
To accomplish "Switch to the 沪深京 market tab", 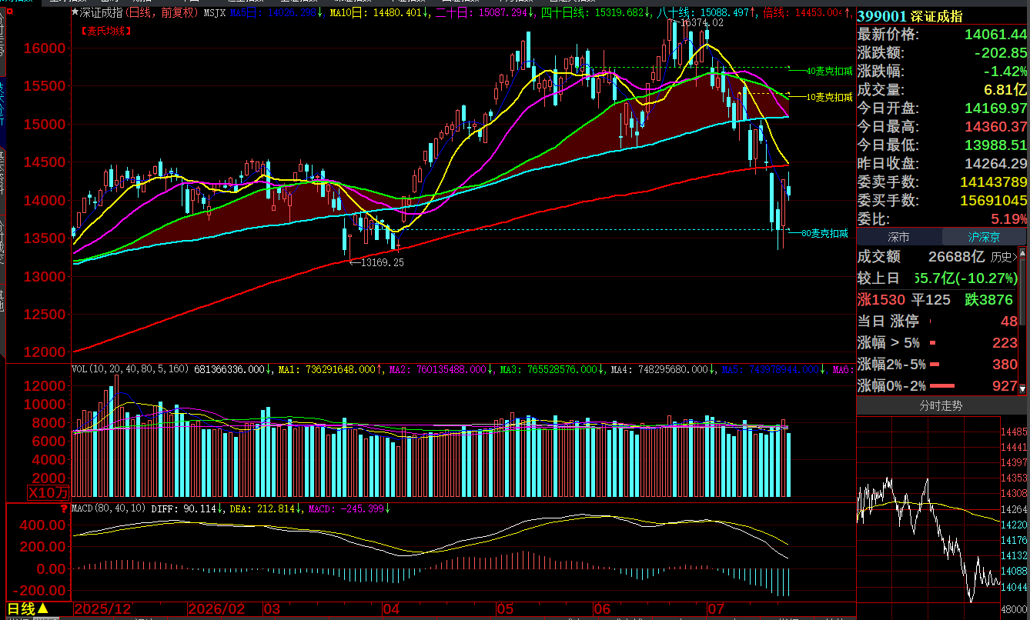I will [985, 237].
